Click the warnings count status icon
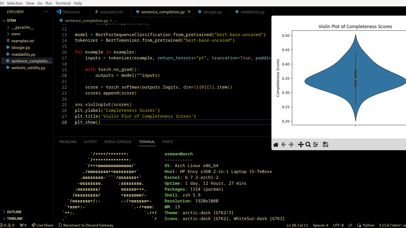 point(11,225)
